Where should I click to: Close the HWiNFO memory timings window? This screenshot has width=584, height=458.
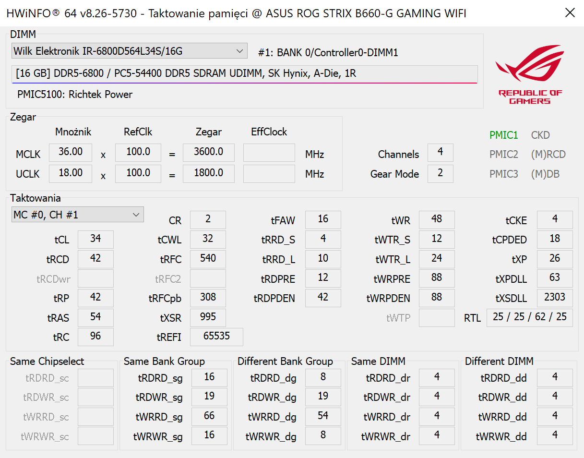coord(570,13)
